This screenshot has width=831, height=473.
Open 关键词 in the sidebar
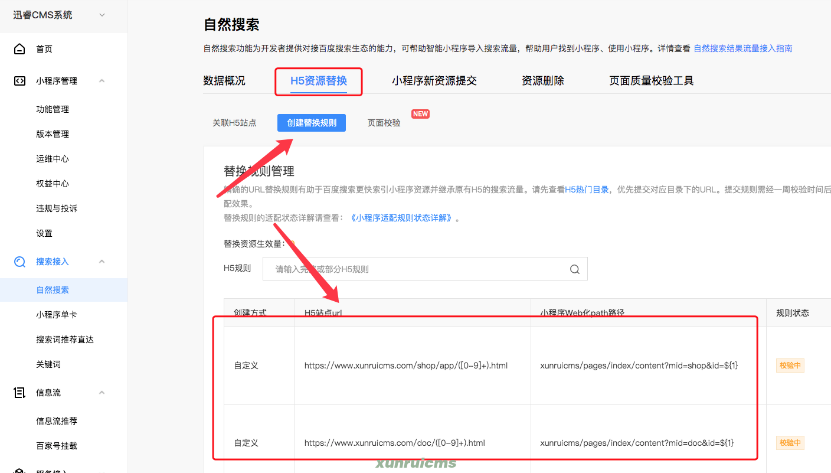point(48,364)
